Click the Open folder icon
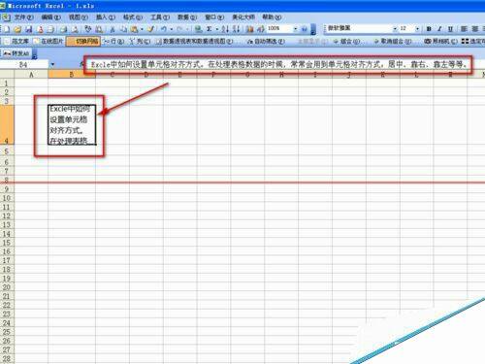485x364 pixels. pos(17,29)
